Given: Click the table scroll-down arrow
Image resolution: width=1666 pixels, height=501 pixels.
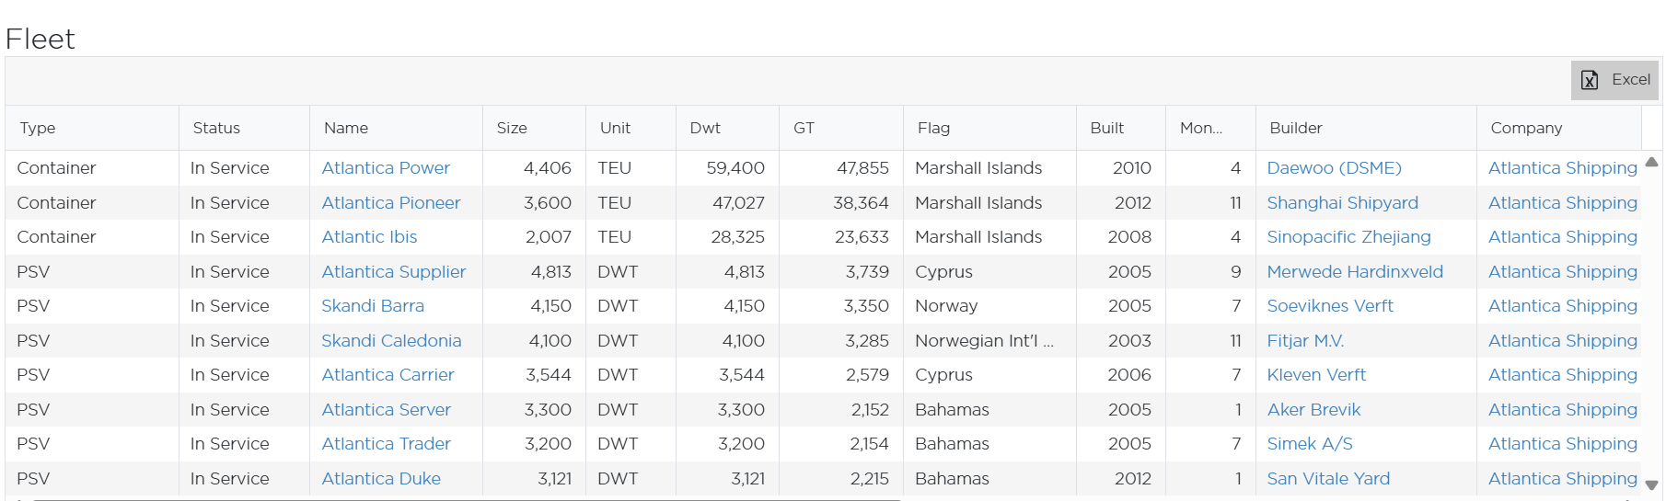Looking at the screenshot, I should [x=1651, y=485].
